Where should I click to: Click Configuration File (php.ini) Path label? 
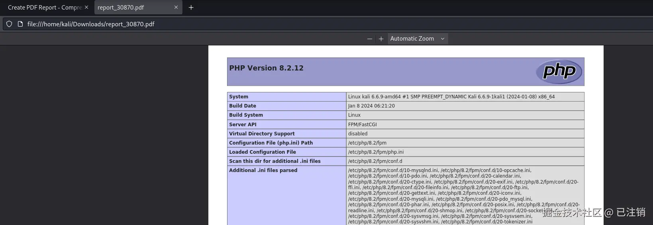pos(271,143)
